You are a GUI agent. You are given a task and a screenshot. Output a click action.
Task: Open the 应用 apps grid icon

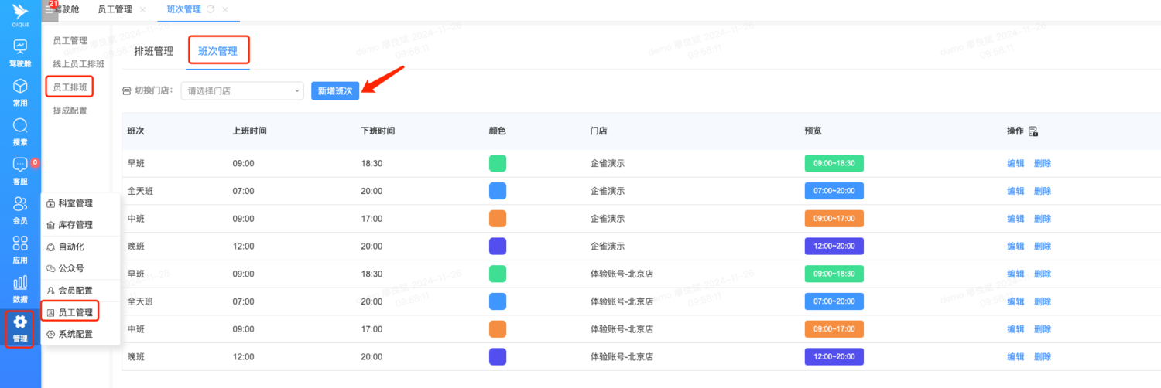click(20, 244)
